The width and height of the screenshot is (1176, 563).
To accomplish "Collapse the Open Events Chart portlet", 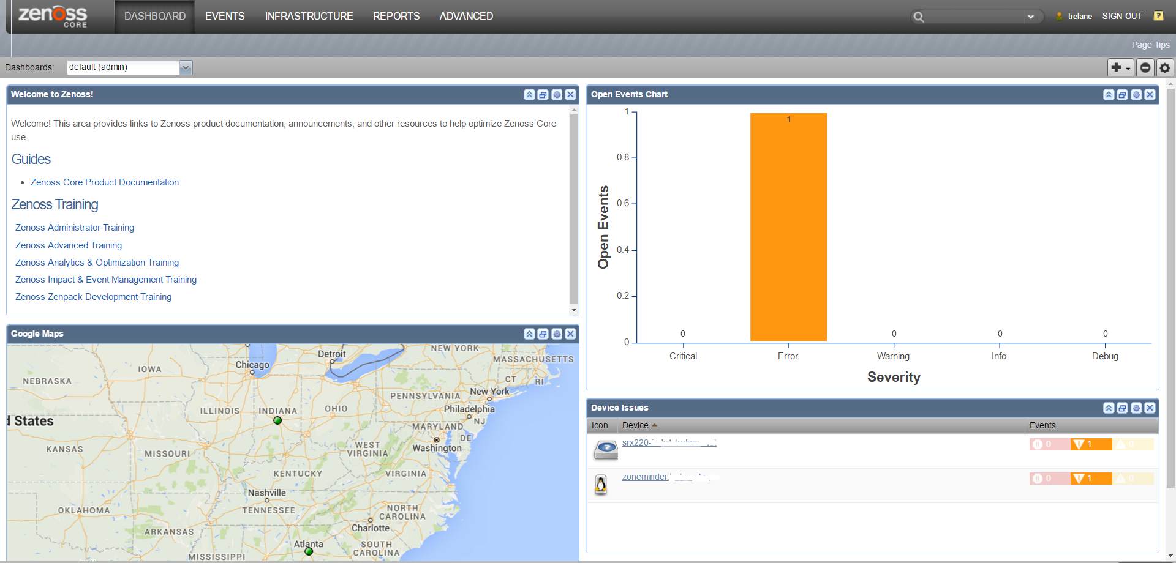I will tap(1109, 94).
